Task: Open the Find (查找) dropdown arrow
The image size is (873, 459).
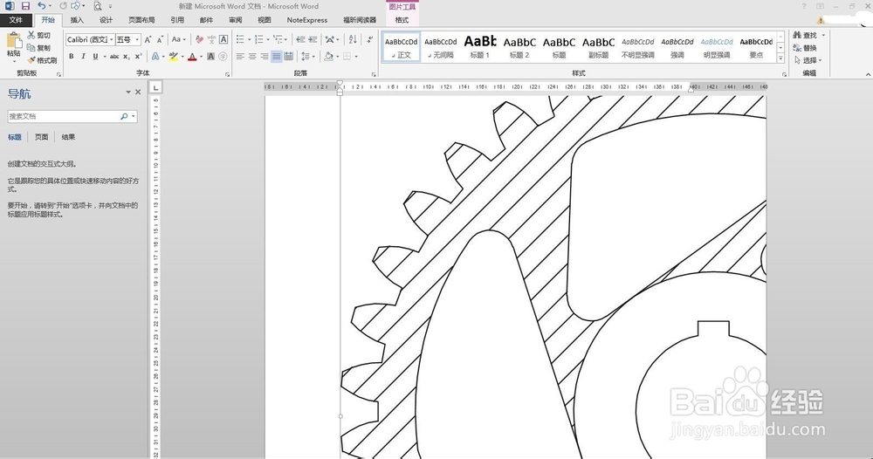Action: [x=823, y=35]
